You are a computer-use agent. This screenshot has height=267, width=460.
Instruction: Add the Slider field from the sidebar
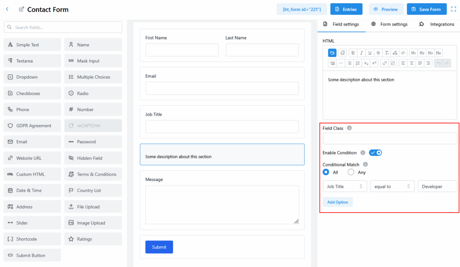point(32,223)
